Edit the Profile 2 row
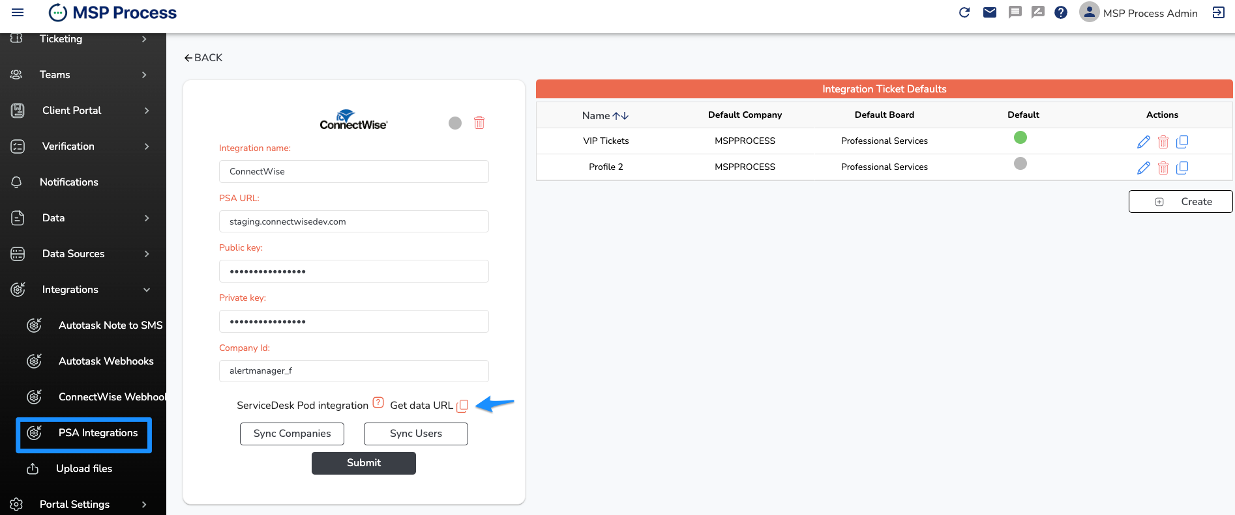 tap(1143, 168)
